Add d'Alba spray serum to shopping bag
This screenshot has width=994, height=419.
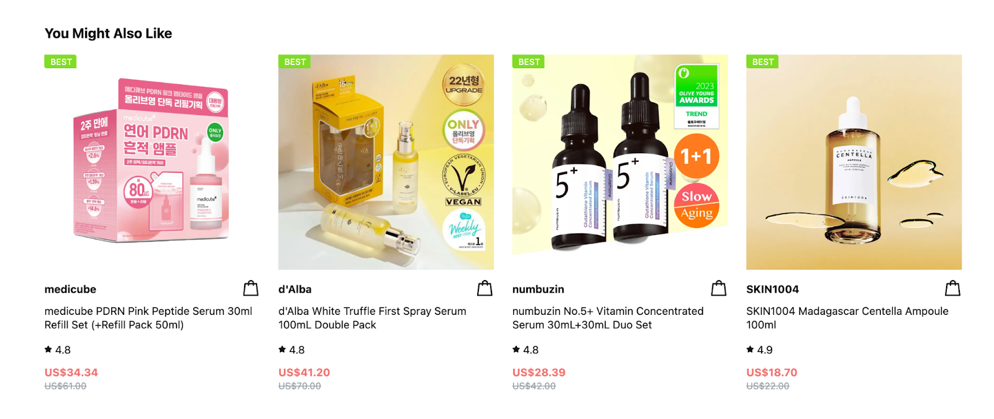[x=485, y=288]
